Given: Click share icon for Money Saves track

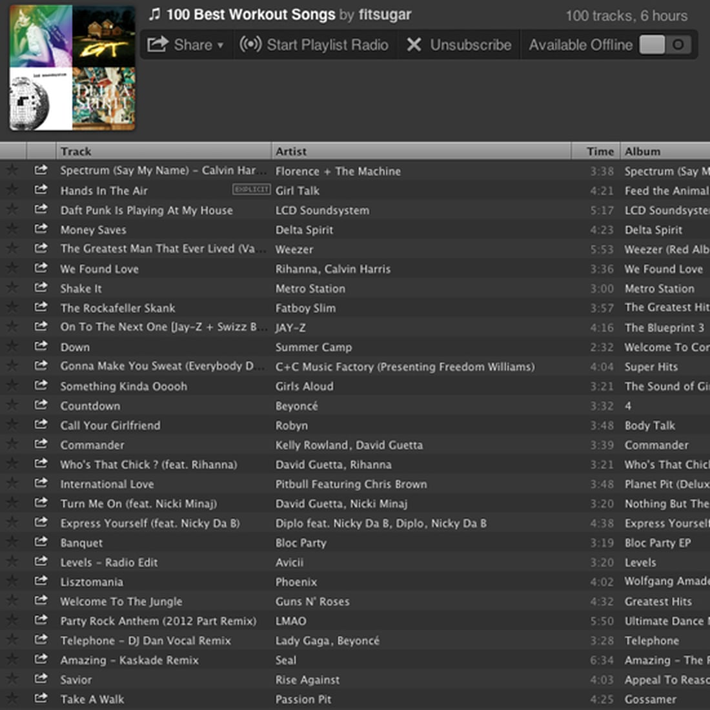Looking at the screenshot, I should tap(41, 229).
